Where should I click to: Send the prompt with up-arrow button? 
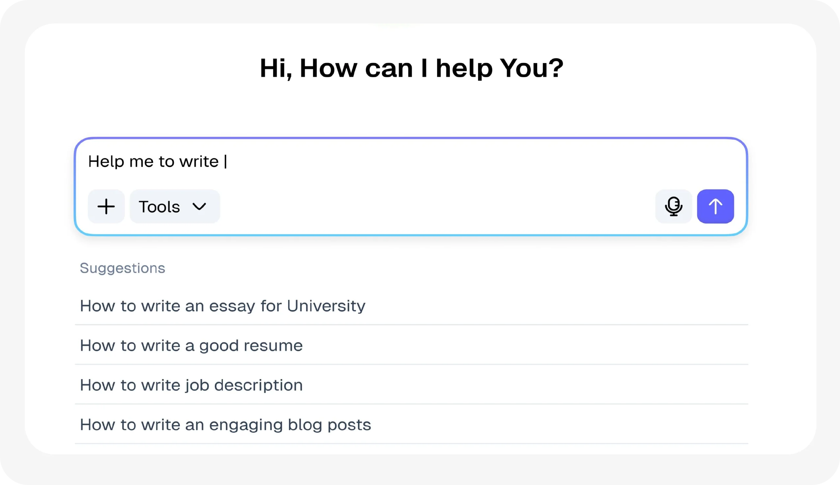pyautogui.click(x=715, y=207)
